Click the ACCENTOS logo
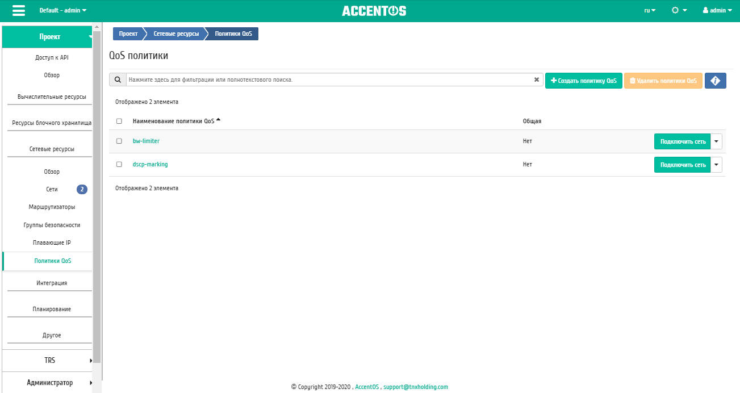Screen dimensions: 740x393 [x=374, y=11]
